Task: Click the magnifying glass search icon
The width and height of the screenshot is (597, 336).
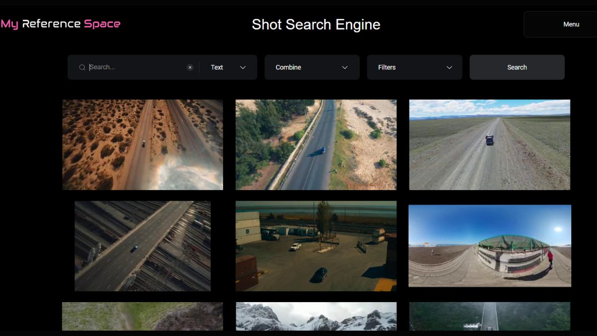Action: coord(82,67)
